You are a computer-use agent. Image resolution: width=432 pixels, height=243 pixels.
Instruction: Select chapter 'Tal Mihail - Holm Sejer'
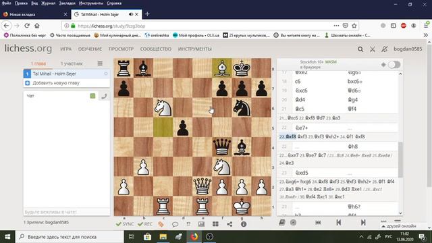(66, 74)
